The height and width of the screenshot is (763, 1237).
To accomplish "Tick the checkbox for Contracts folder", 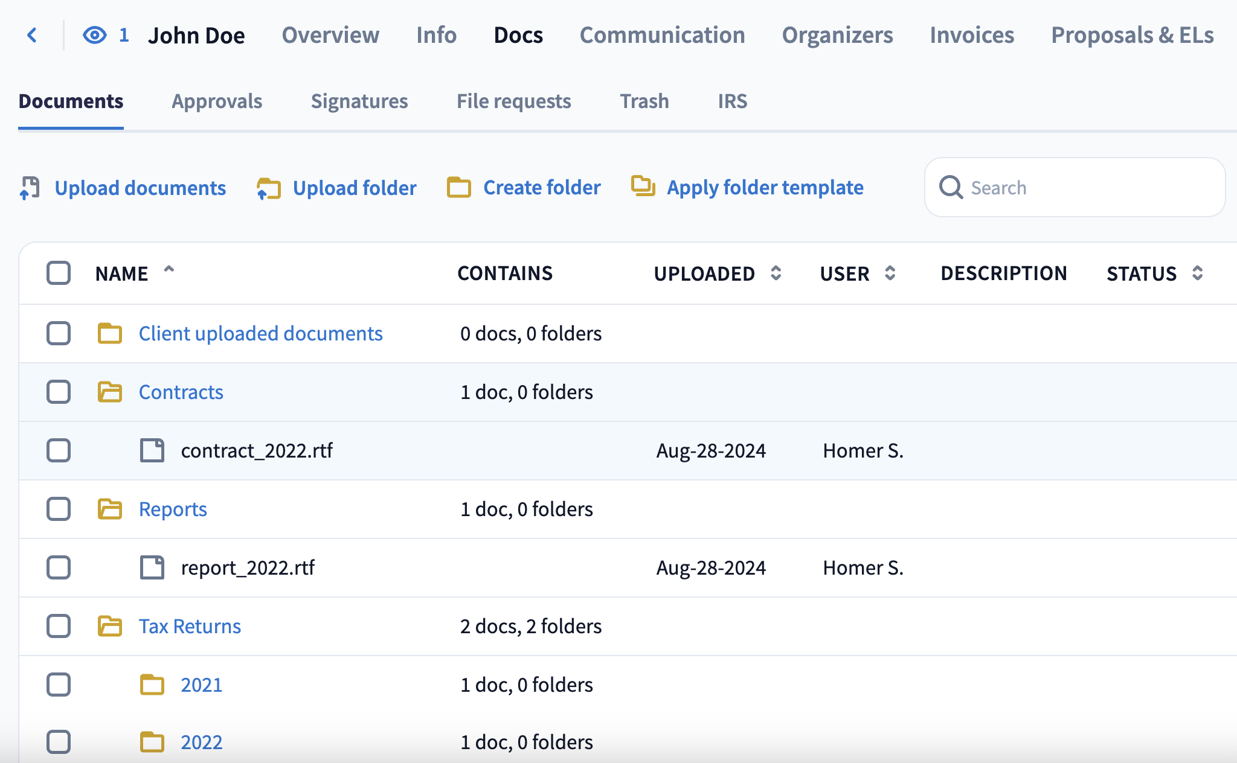I will (x=59, y=392).
